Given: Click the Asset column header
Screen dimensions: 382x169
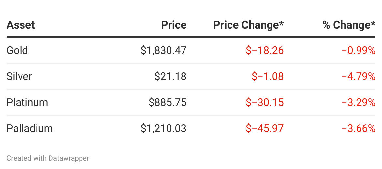Looking at the screenshot, I should point(21,25).
